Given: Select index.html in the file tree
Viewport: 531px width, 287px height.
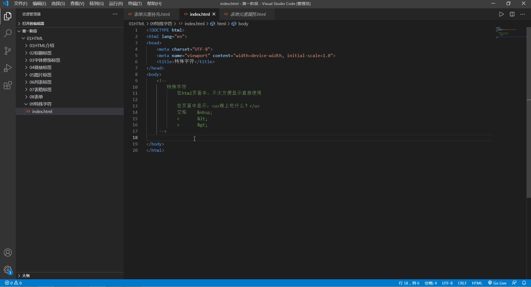Looking at the screenshot, I should [70, 111].
